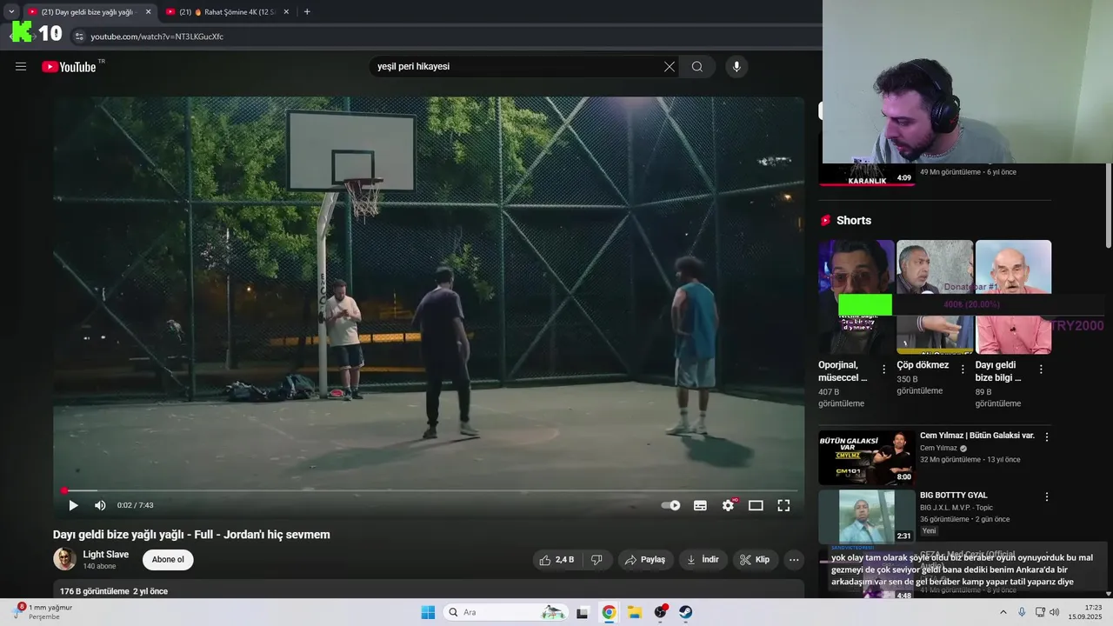Screen dimensions: 1113x626
Task: Open 'Cem Yılmaz' channel name under video
Action: pos(938,449)
